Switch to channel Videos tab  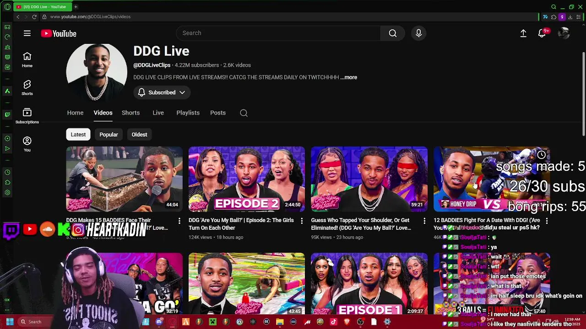tap(103, 113)
